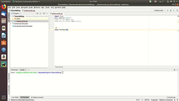Image resolution: width=179 pixels, height=101 pixels.
Task: Open Amazon launcher from the dock
Action: coord(4,57)
